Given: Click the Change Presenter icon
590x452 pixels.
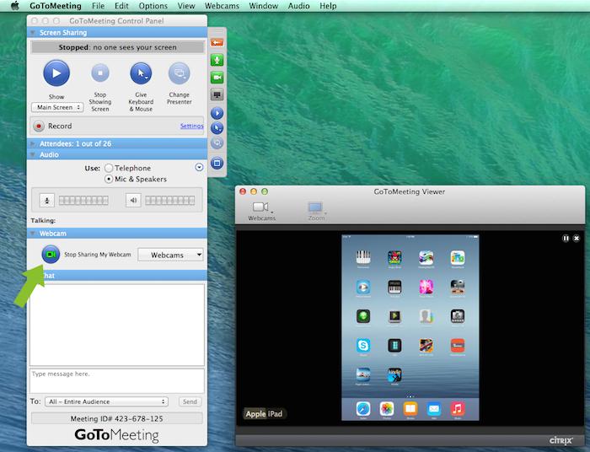Looking at the screenshot, I should (x=179, y=73).
